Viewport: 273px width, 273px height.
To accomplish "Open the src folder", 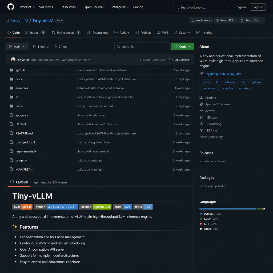I will (x=17, y=97).
